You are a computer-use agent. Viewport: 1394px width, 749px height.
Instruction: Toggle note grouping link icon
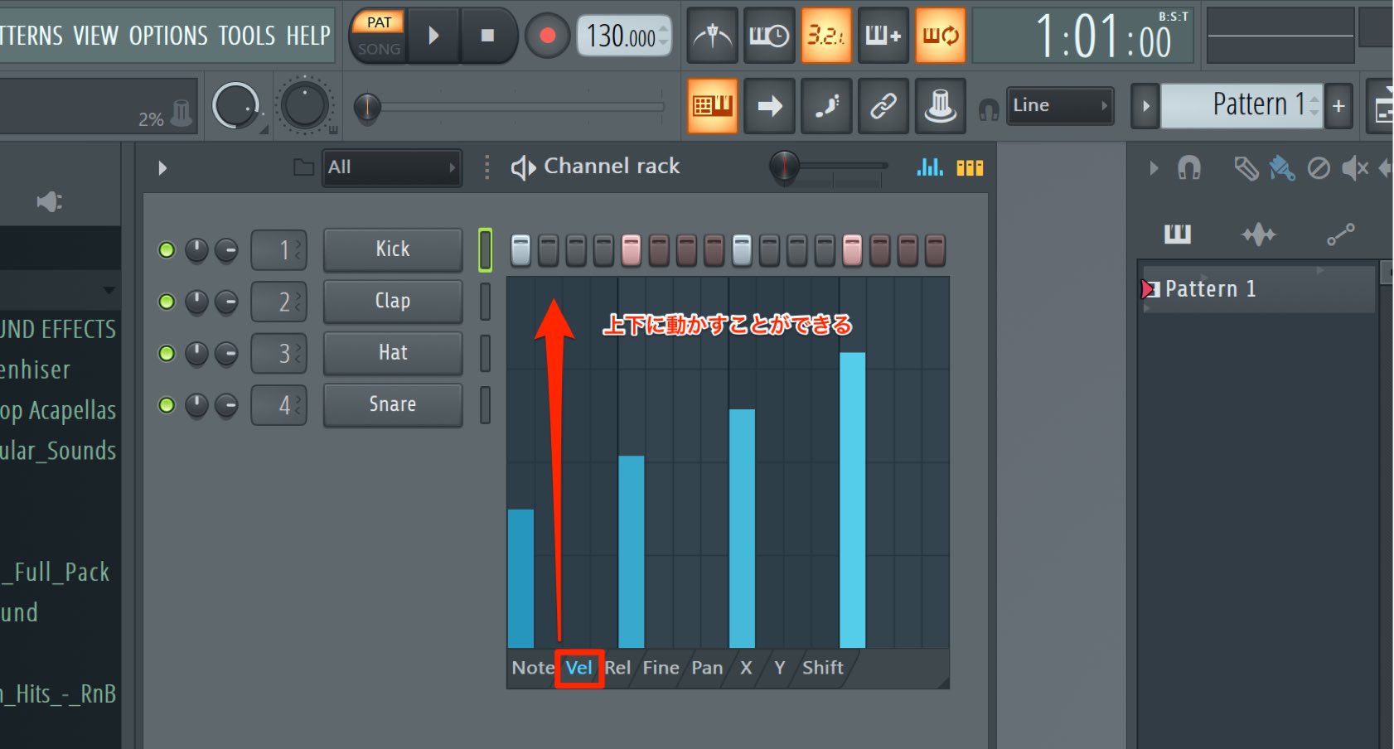click(x=883, y=106)
